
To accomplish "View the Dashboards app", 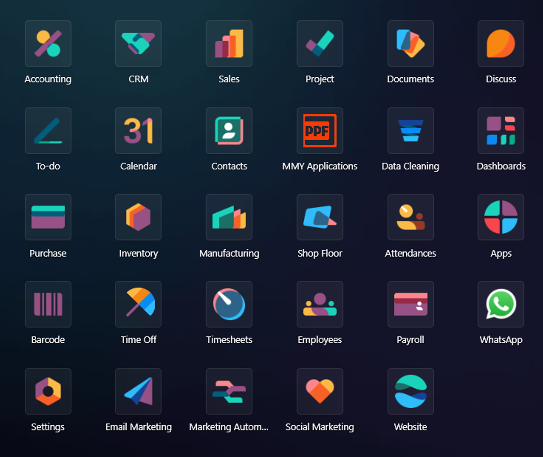I will pyautogui.click(x=501, y=131).
